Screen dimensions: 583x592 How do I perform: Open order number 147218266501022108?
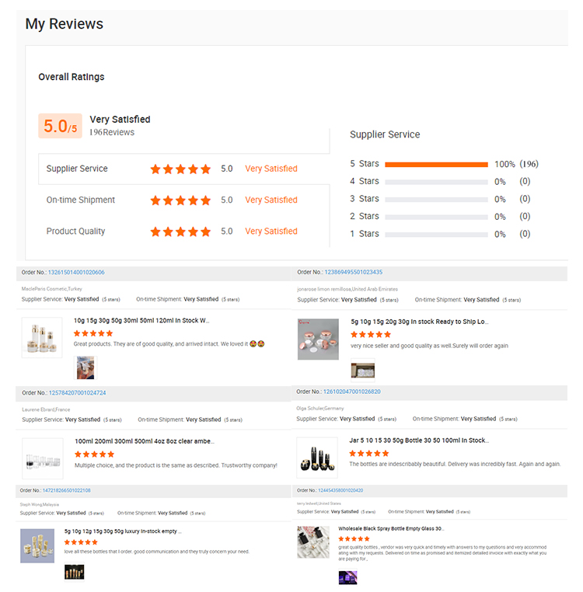tap(66, 490)
